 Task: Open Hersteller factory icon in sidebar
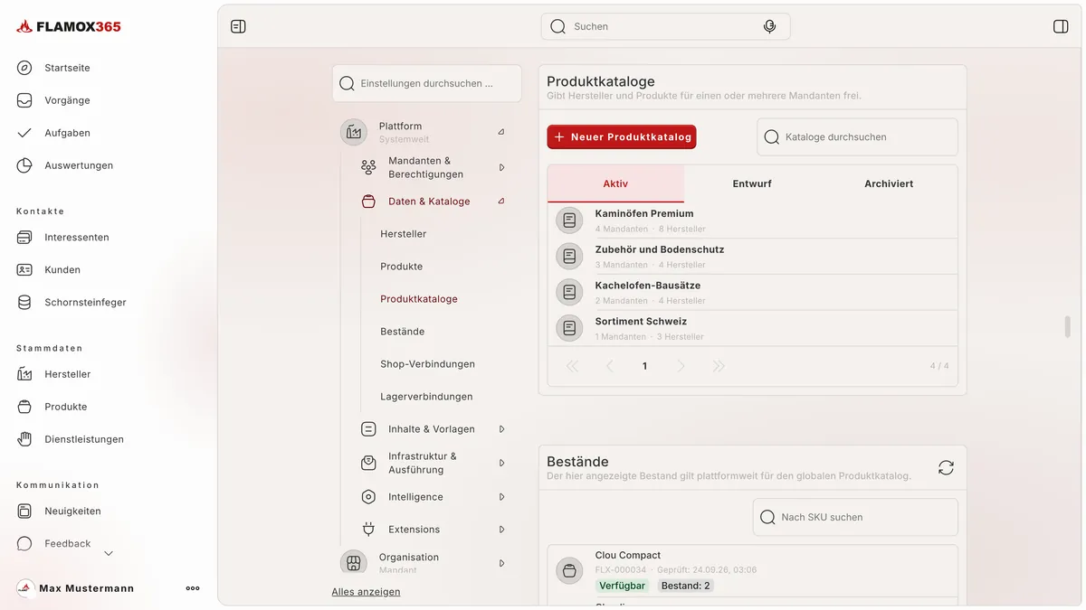click(x=24, y=374)
